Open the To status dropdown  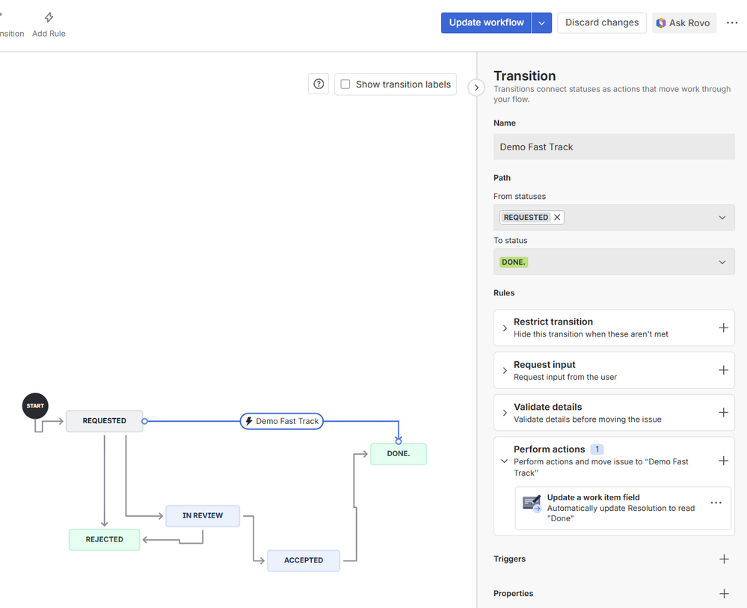pos(722,262)
